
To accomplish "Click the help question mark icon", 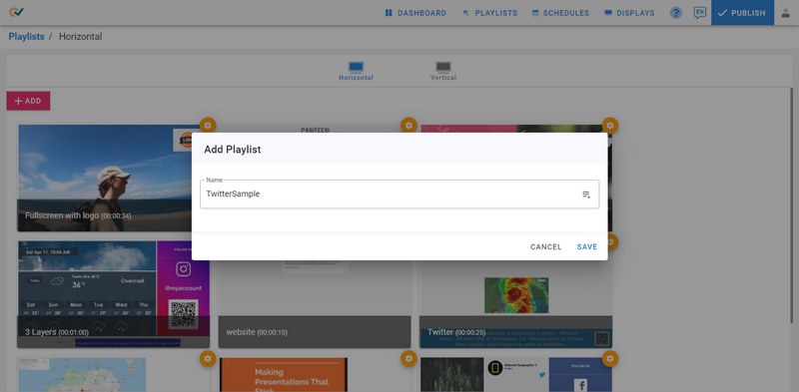I will click(676, 13).
